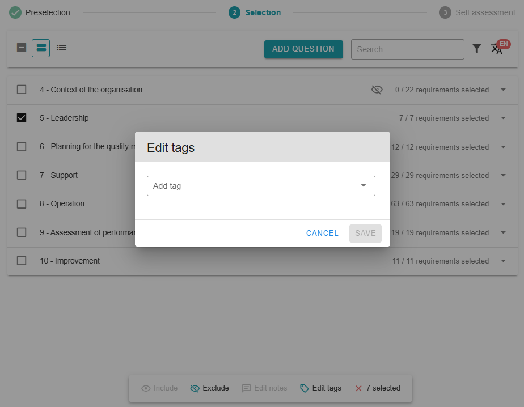Uncheck the 5 - Leadership checkbox
The image size is (524, 407).
(x=22, y=118)
